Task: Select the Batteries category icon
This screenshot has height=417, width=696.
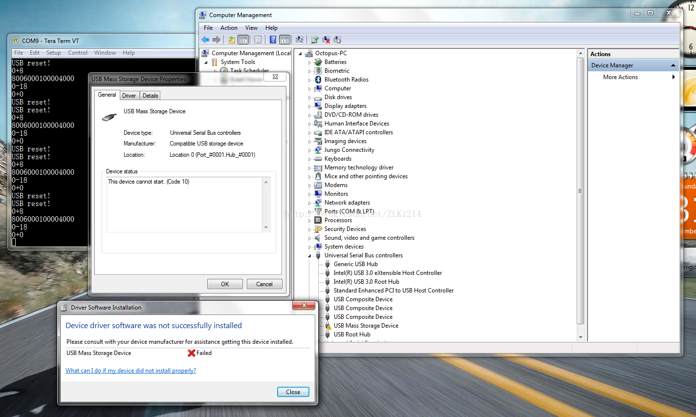Action: coord(318,62)
